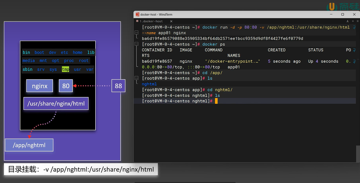The width and height of the screenshot is (360, 183).
Task: Close the 1.docker-host tab
Action: [171, 21]
